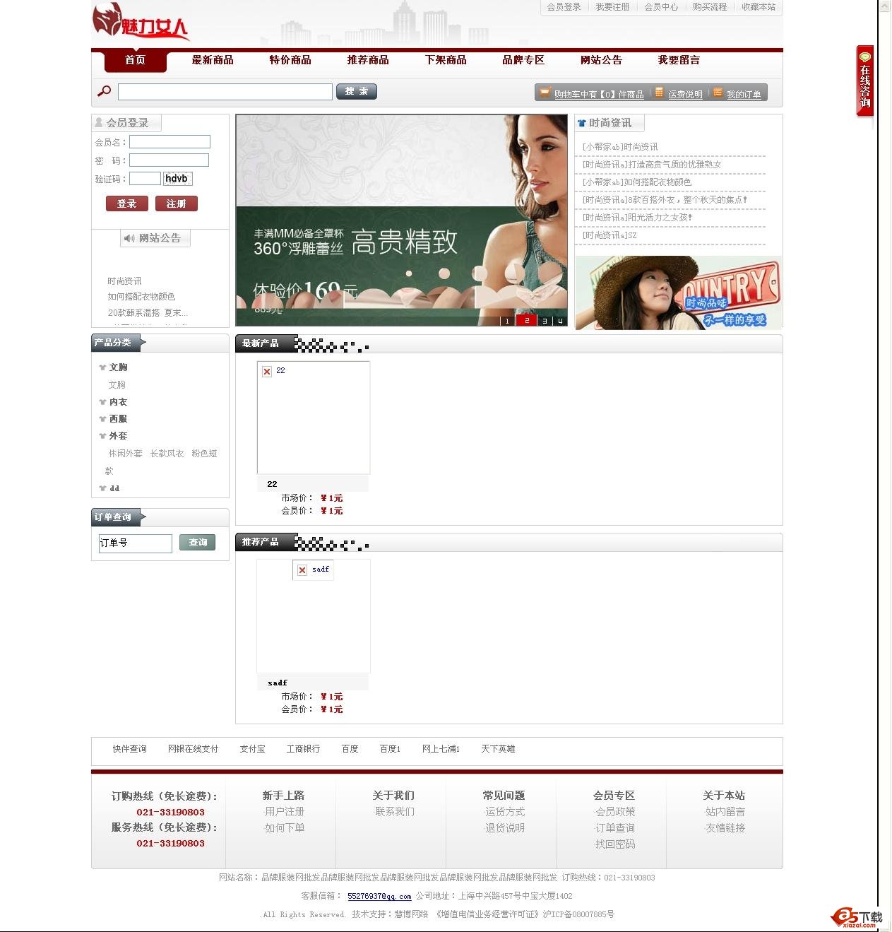Click the red 注册 button
The image size is (892, 932).
point(176,203)
